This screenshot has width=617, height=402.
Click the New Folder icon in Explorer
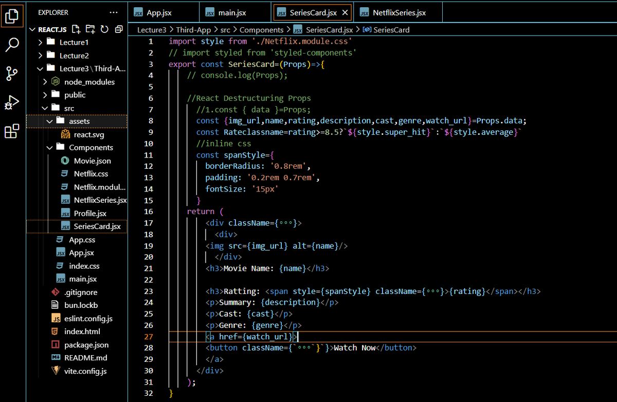point(90,29)
